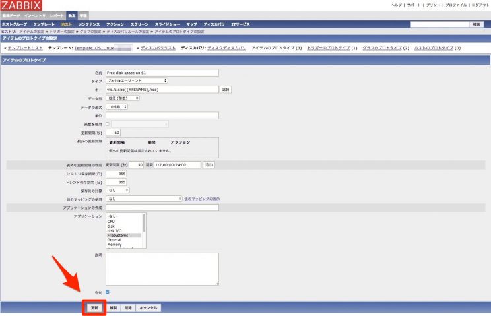Open the データ型 dropdown
The width and height of the screenshot is (491, 316).
tap(122, 98)
